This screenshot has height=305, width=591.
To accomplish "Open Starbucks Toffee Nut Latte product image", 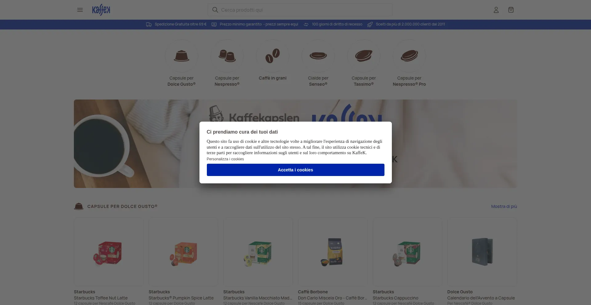I will [x=109, y=252].
